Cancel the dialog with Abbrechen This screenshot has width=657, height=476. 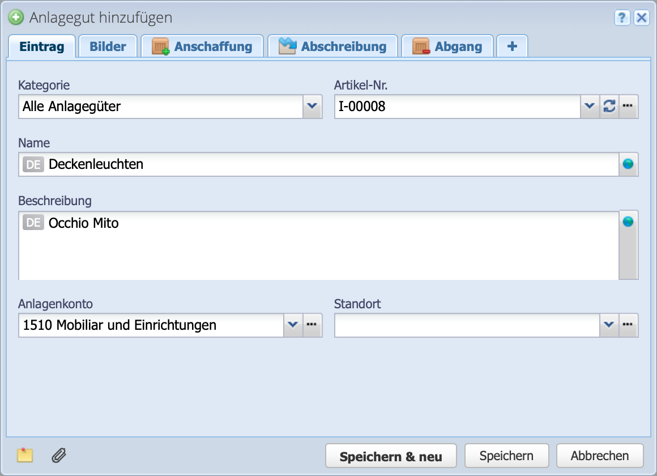[x=600, y=455]
